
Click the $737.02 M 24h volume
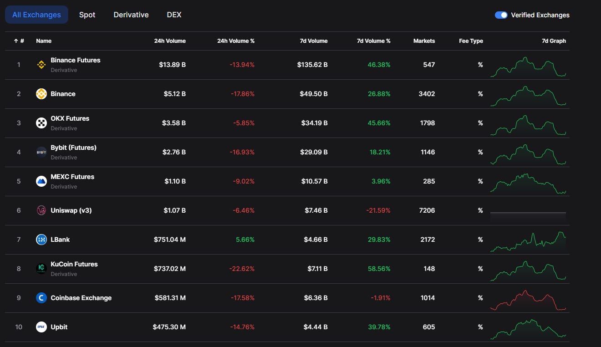[169, 269]
